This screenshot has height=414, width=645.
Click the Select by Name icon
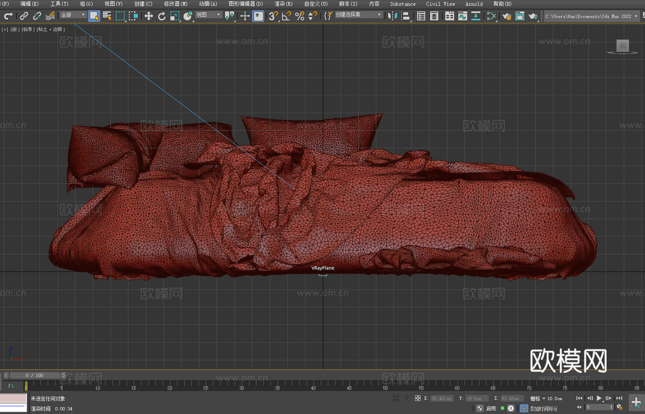(x=107, y=16)
